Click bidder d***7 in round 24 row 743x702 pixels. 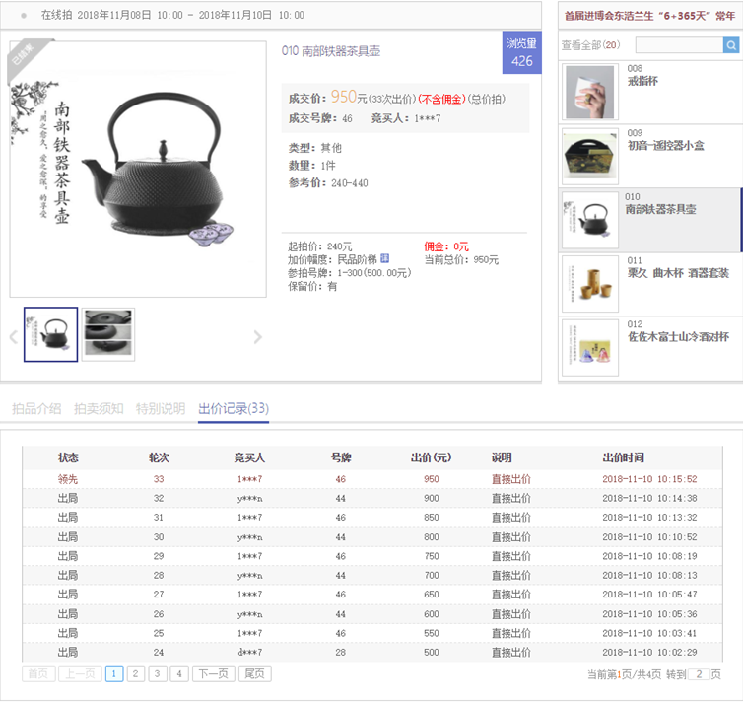tap(249, 653)
